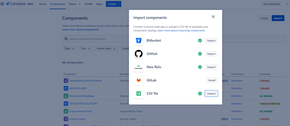The height and width of the screenshot is (126, 290).
Task: Sort by the Component column header
Action: 70,74
